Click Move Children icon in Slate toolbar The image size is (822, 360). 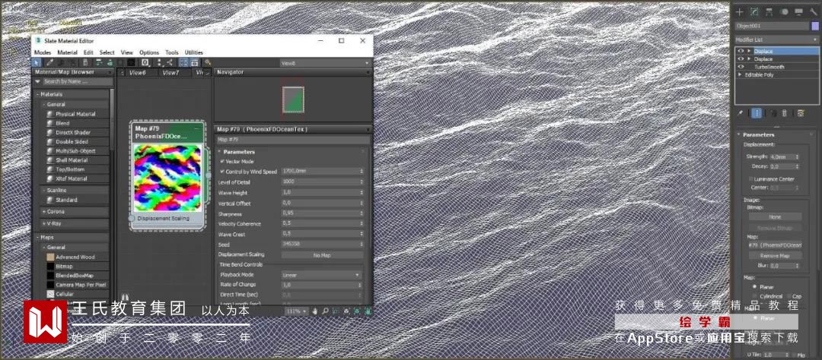(98, 62)
